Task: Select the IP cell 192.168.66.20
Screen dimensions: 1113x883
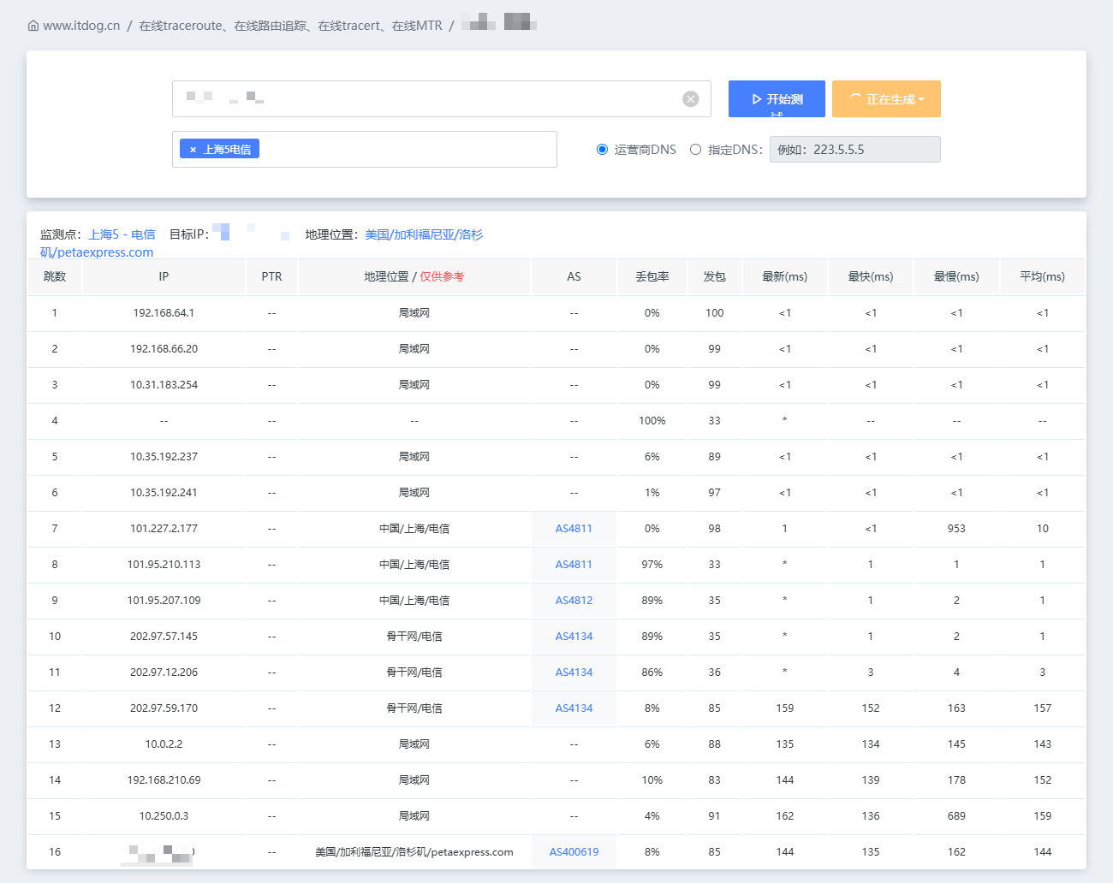Action: click(x=164, y=349)
